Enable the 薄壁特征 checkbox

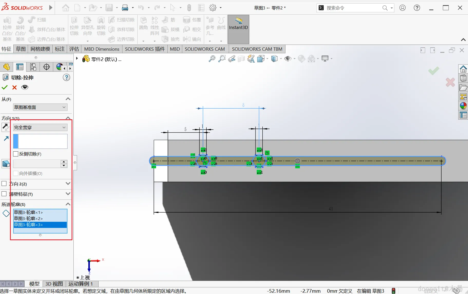coord(4,194)
